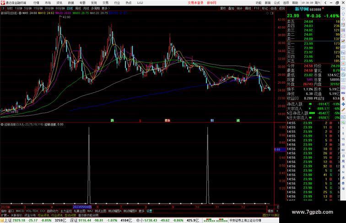This screenshot has height=223, width=346.
Task: Open the 设置 indicator settings
Action: point(149,211)
